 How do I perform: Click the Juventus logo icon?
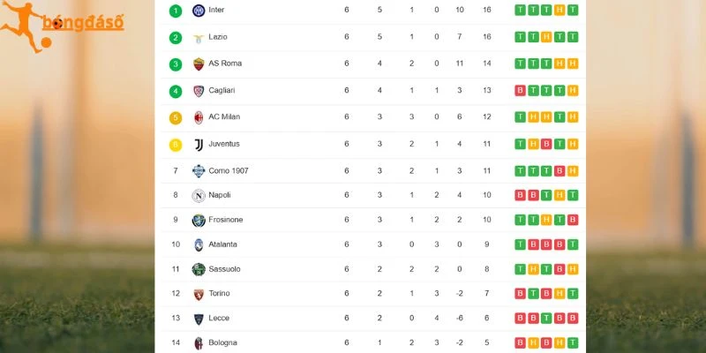pos(199,145)
